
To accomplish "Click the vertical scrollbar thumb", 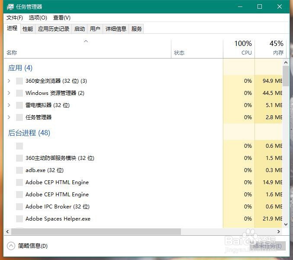I will (286, 76).
